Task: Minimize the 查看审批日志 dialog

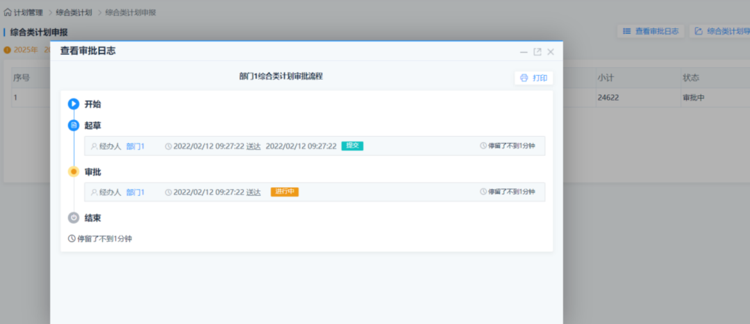Action: (524, 52)
